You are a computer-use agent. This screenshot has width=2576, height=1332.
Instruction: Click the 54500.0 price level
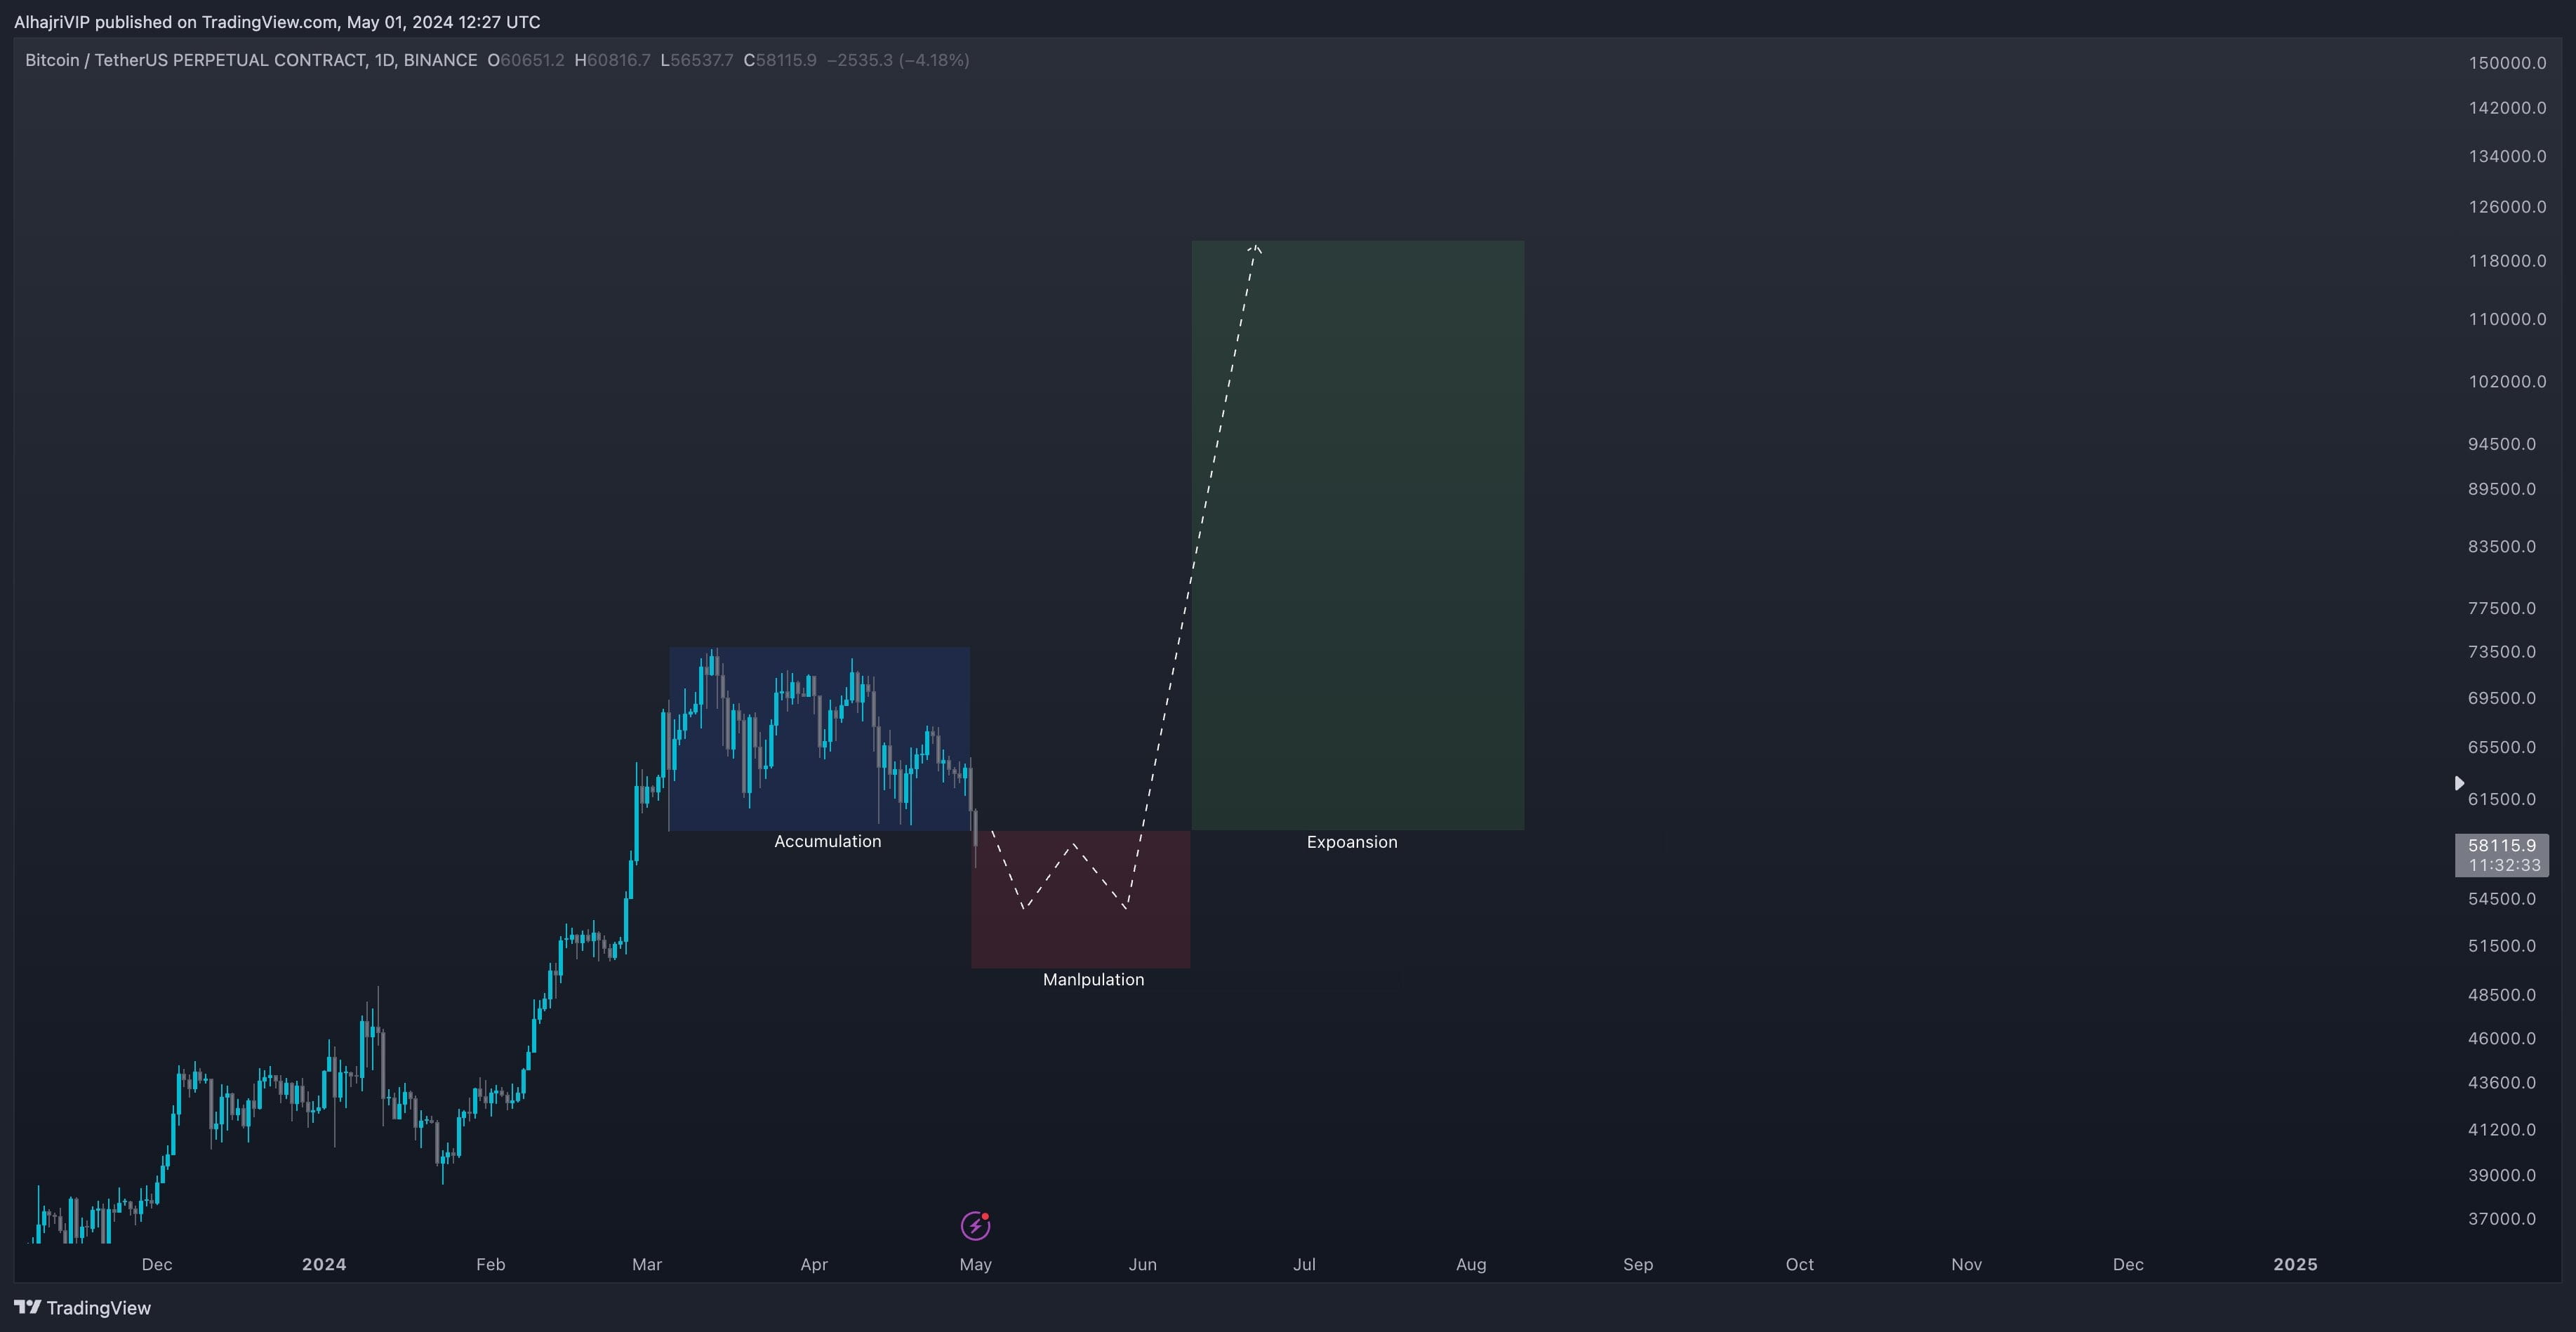tap(2502, 899)
